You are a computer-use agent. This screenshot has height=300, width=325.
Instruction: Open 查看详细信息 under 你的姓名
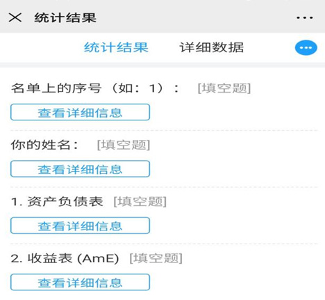coord(80,169)
